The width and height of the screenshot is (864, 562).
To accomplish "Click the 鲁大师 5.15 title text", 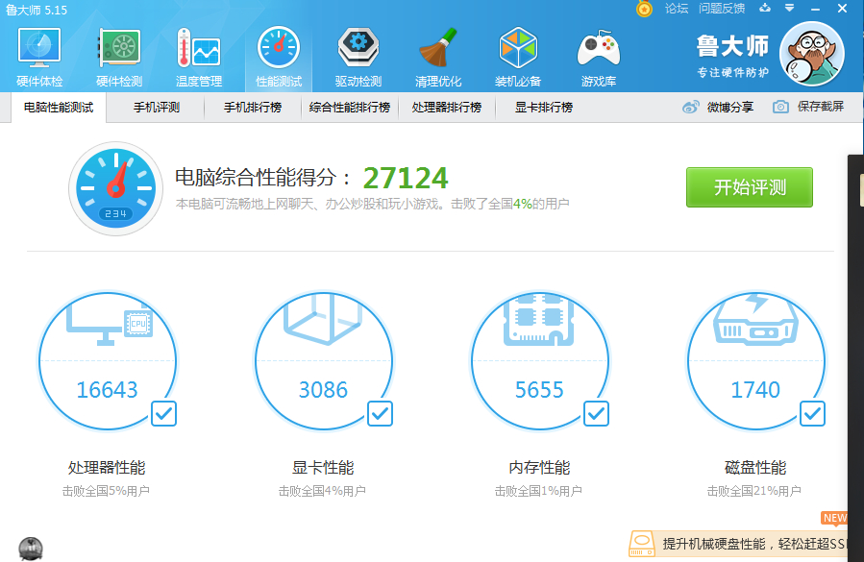I will pos(37,10).
